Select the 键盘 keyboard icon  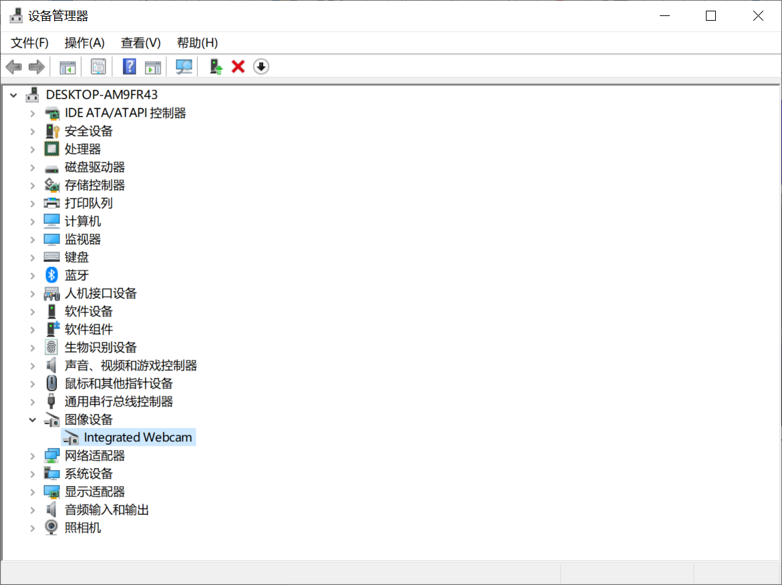[52, 257]
